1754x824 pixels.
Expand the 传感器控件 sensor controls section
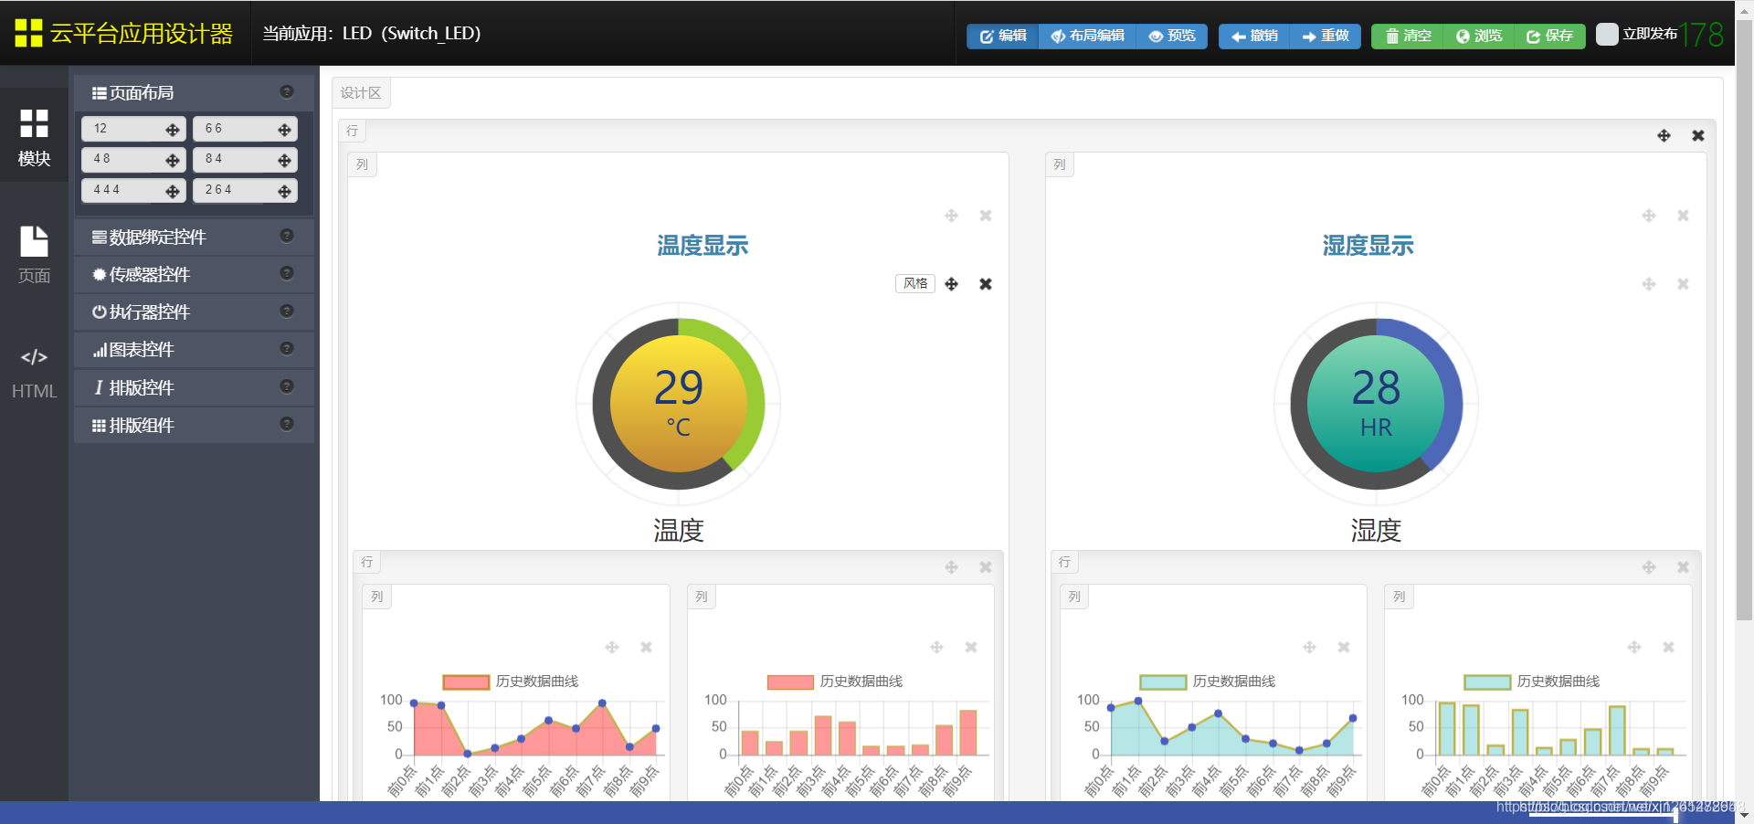point(194,274)
